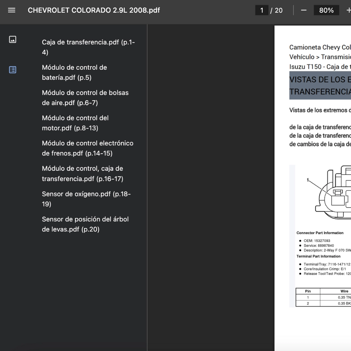Viewport: 351px width, 351px height.
Task: Navigate to Sensor de oxígeno.pdf bookmark
Action: pos(86,199)
